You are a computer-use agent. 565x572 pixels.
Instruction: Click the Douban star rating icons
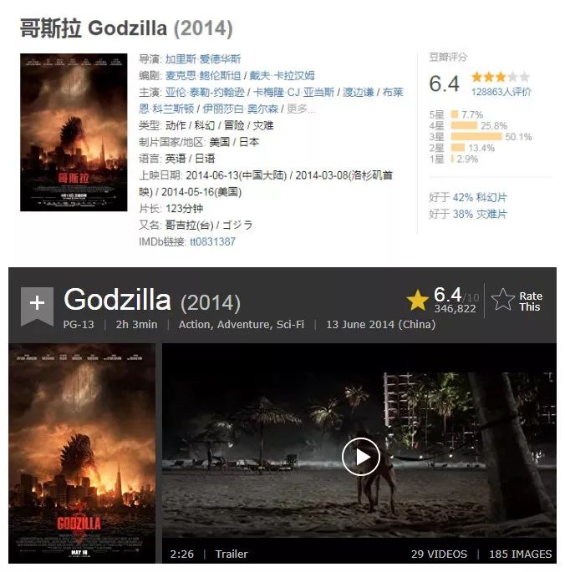(x=500, y=77)
